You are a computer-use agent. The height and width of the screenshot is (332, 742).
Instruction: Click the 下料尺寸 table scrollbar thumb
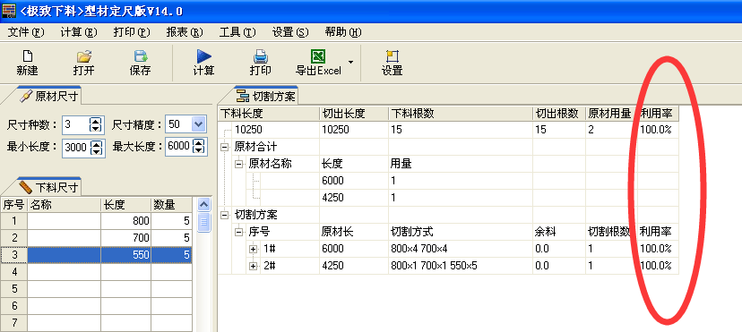click(x=203, y=222)
